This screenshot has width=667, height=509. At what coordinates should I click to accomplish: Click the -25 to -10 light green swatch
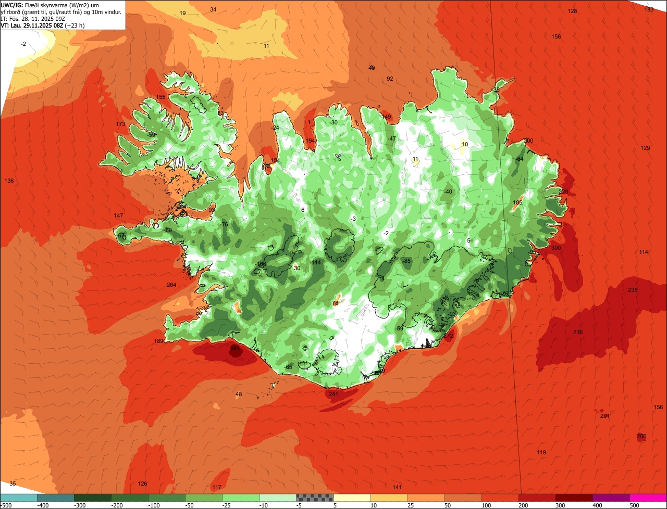241,498
